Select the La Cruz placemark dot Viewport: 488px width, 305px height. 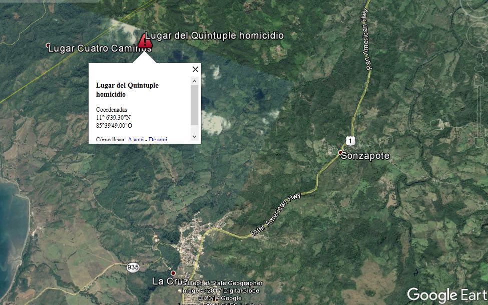pyautogui.click(x=173, y=273)
